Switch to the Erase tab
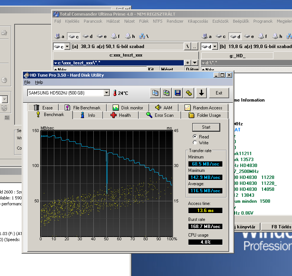 click(43, 107)
